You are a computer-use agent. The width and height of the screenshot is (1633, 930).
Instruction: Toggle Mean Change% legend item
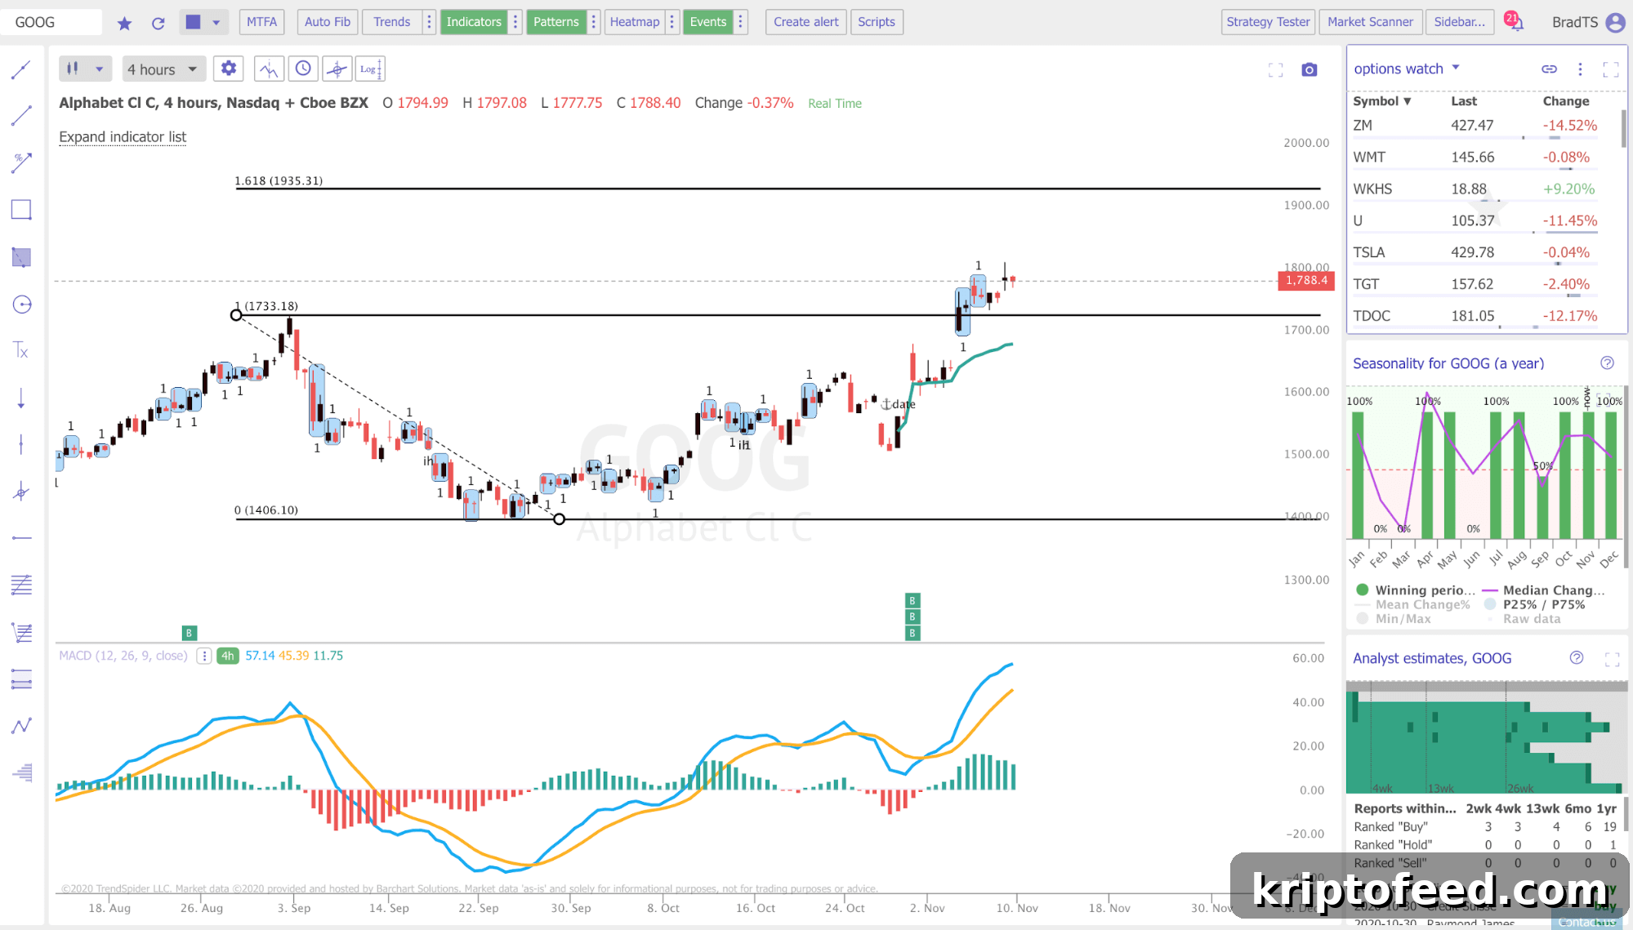tap(1413, 604)
